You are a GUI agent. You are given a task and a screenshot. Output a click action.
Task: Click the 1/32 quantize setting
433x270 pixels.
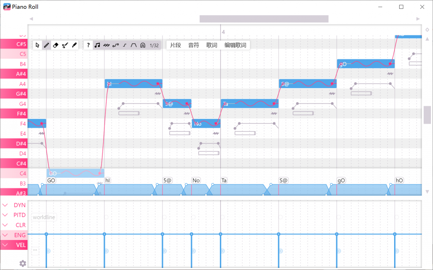pyautogui.click(x=154, y=45)
